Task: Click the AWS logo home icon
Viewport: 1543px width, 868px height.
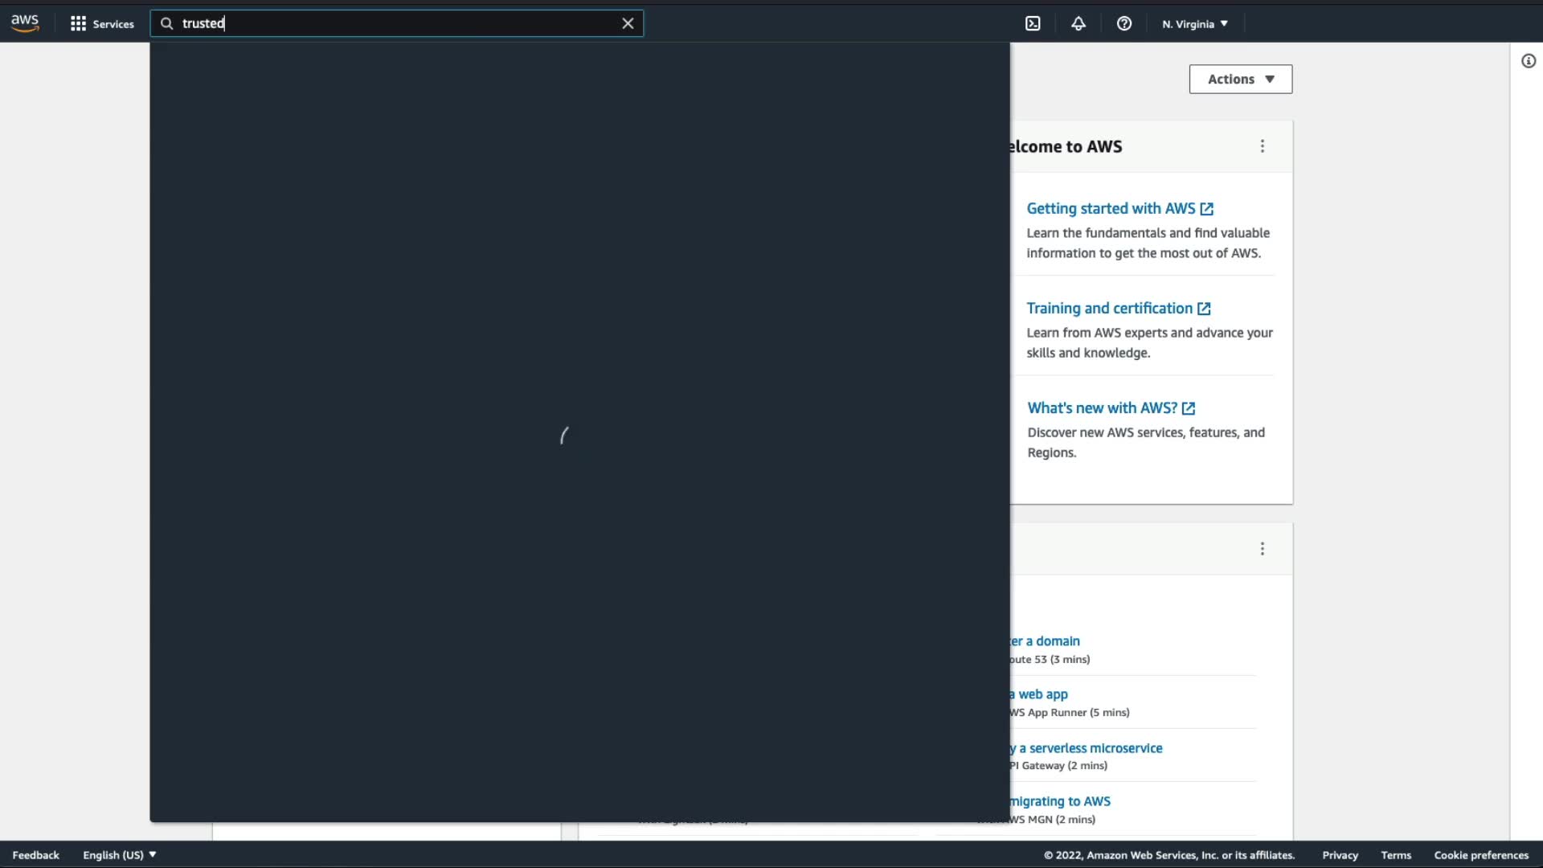Action: pos(25,23)
